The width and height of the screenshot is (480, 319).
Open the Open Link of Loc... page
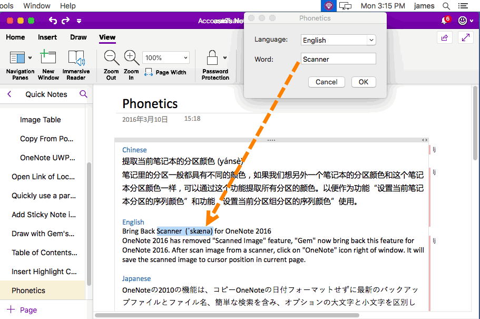pyautogui.click(x=43, y=177)
